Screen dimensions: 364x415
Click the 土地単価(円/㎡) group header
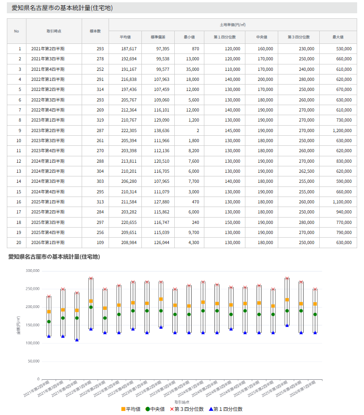pos(233,25)
